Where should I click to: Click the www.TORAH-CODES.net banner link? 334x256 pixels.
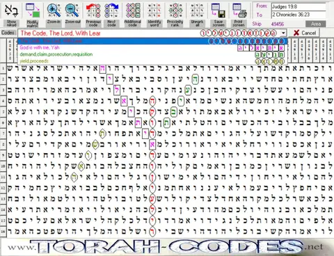click(x=166, y=246)
